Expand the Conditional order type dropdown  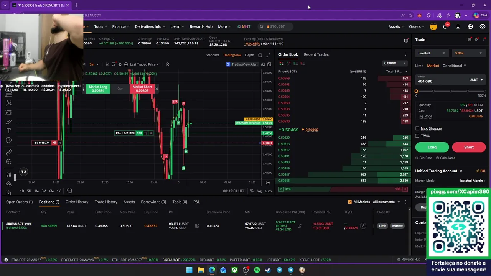454,66
